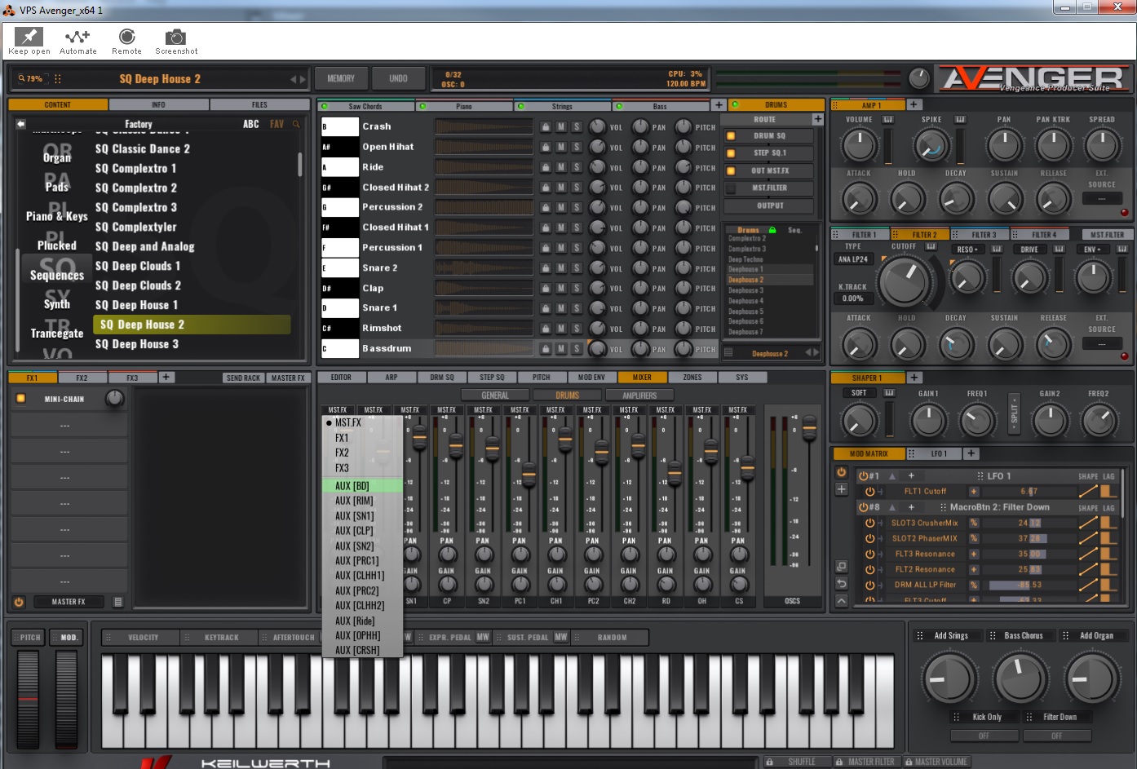Click the MEMORY button
Viewport: 1137px width, 769px height.
[x=341, y=79]
